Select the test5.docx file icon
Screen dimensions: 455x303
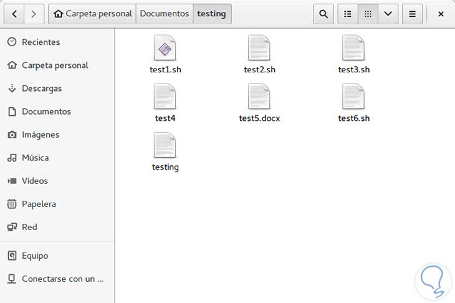(259, 97)
